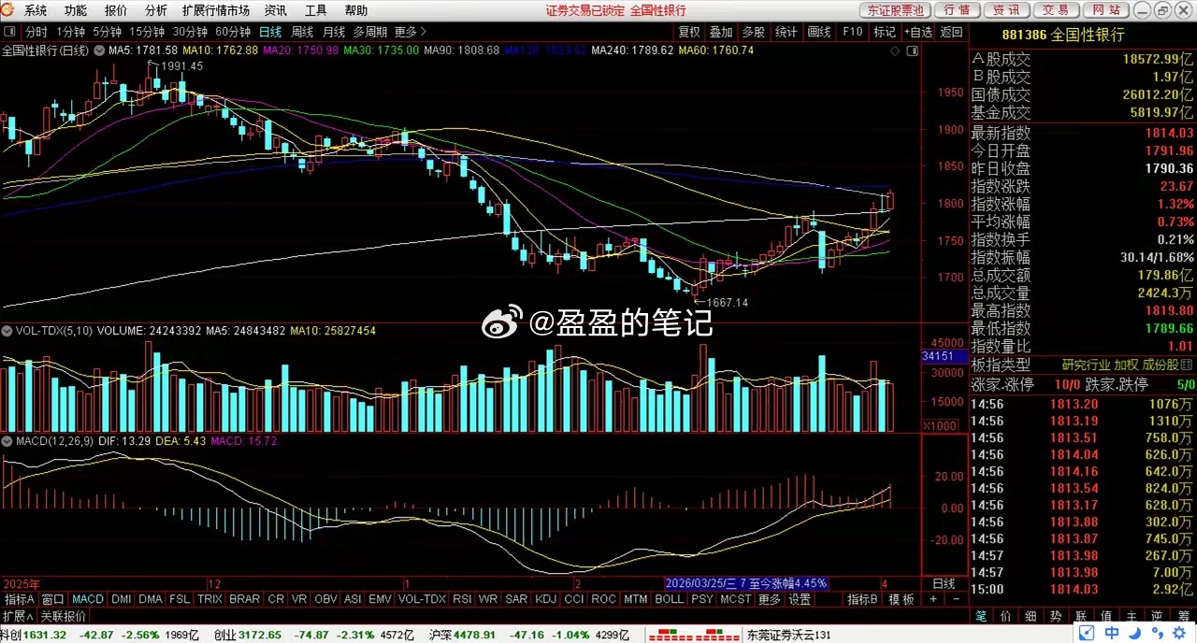
Task: Click the 资讯 button at top right
Action: [x=1006, y=10]
